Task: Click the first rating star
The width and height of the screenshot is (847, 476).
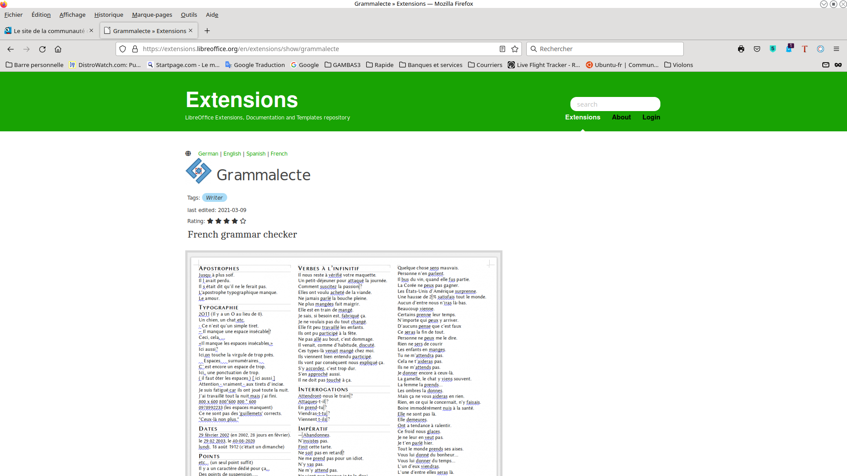Action: [x=210, y=221]
